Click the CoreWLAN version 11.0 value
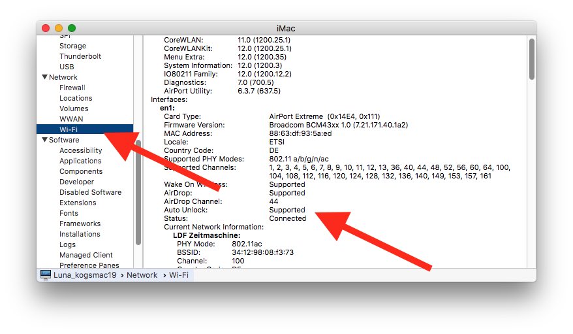 [x=264, y=40]
